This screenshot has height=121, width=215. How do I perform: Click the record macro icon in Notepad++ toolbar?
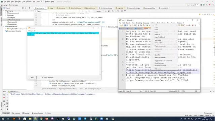pos(192,26)
